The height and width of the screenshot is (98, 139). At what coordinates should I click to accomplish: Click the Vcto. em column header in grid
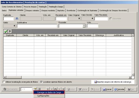point(40,35)
